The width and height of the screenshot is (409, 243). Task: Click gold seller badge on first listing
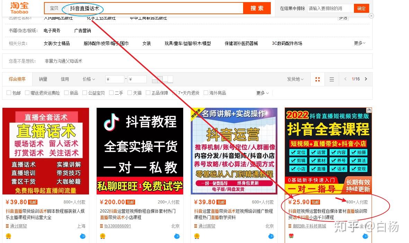pyautogui.click(x=9, y=236)
